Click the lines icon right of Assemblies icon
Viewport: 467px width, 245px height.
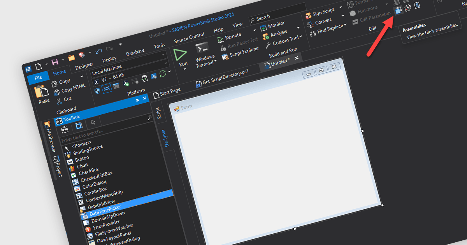(x=417, y=5)
